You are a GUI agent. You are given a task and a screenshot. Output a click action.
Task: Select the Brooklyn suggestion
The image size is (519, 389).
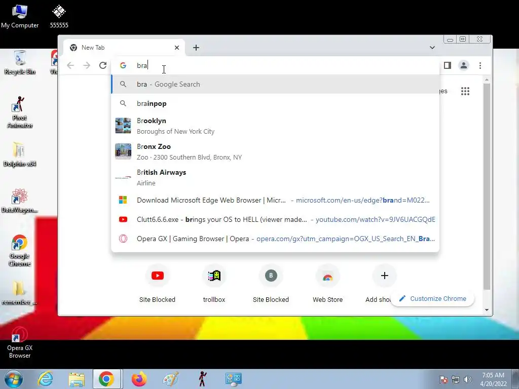(x=275, y=126)
